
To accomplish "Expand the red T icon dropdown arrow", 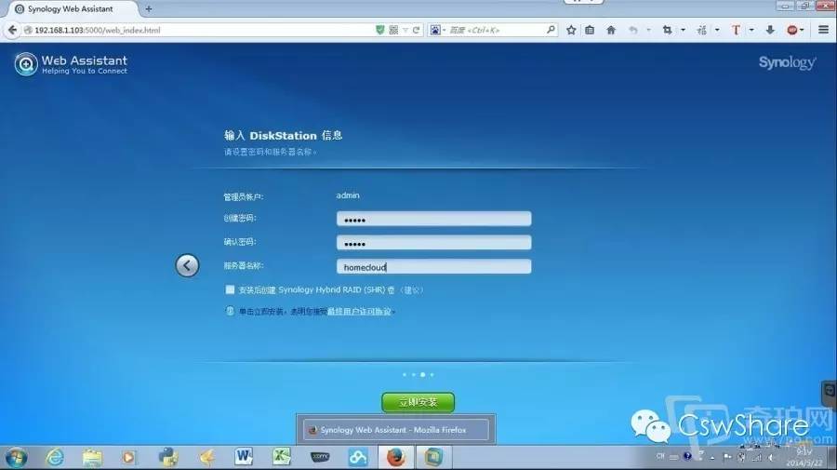I will (x=751, y=30).
